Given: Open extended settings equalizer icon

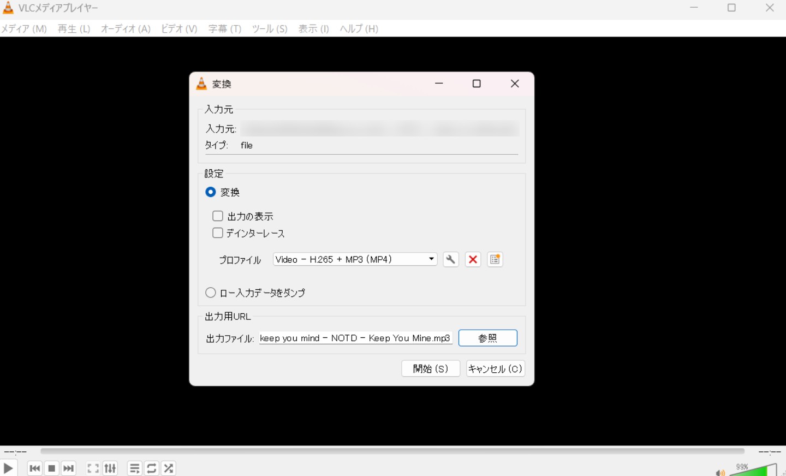Looking at the screenshot, I should (x=110, y=468).
